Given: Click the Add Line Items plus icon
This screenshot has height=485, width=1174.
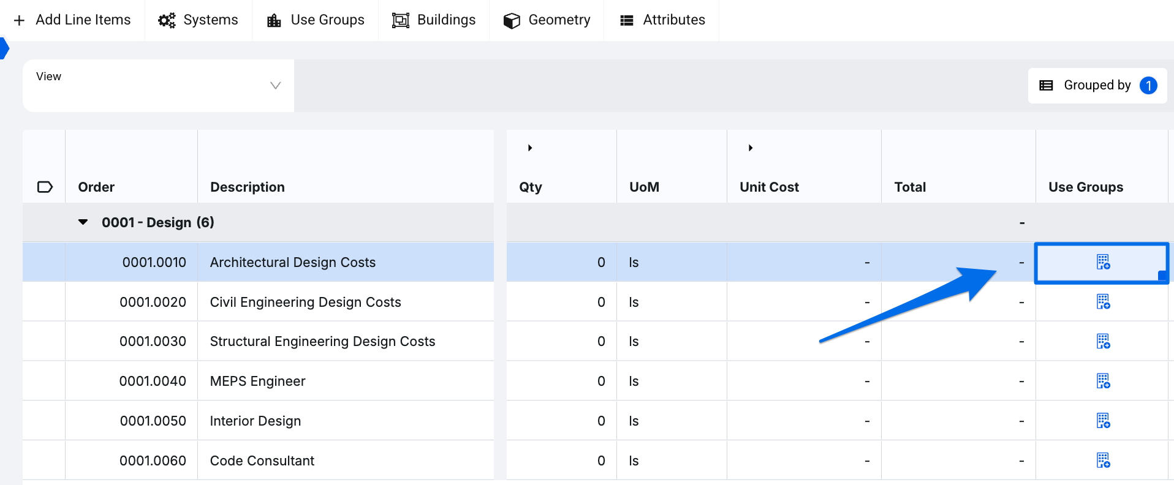Looking at the screenshot, I should [20, 20].
